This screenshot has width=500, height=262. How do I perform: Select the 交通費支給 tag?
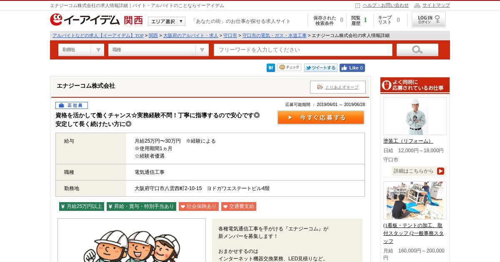(x=239, y=206)
